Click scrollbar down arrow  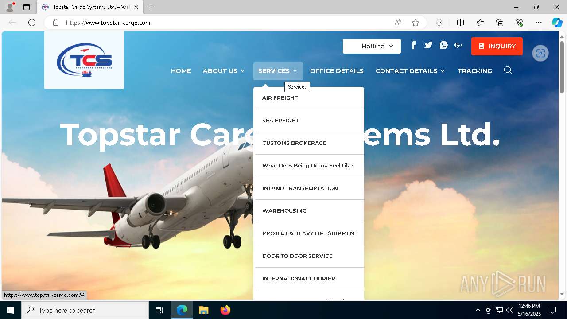562,294
